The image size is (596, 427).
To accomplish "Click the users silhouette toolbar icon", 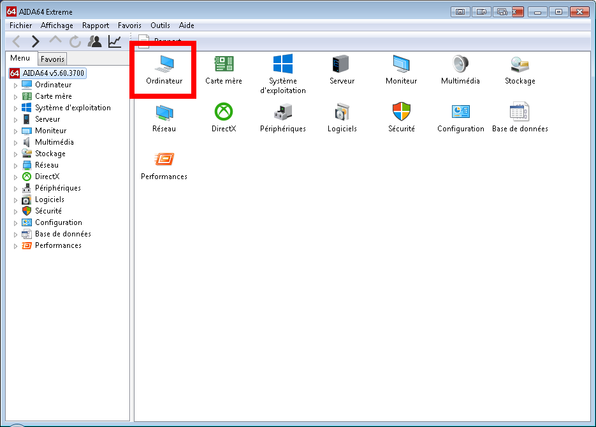I will coord(94,41).
